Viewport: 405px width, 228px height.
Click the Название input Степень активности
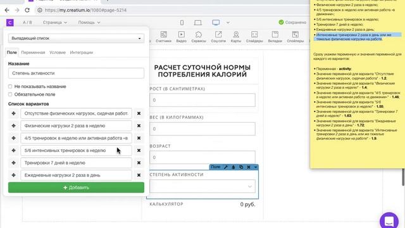click(x=76, y=73)
